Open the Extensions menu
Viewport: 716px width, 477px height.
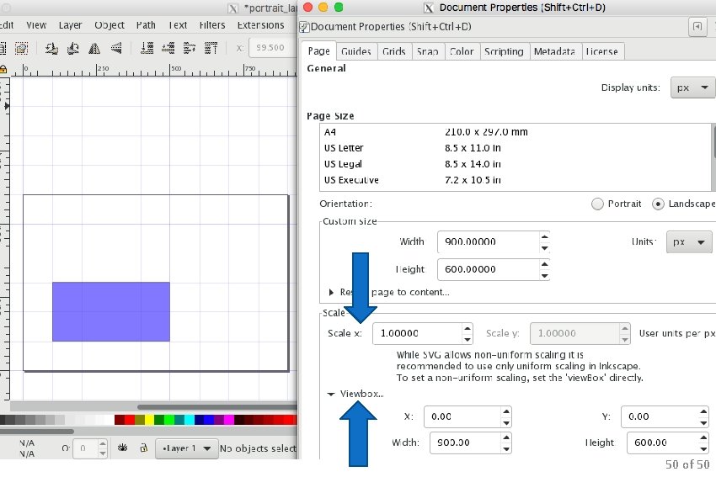point(261,25)
